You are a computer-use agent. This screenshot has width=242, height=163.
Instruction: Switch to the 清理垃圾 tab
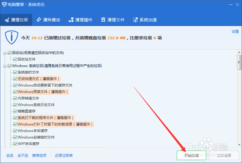(16, 20)
